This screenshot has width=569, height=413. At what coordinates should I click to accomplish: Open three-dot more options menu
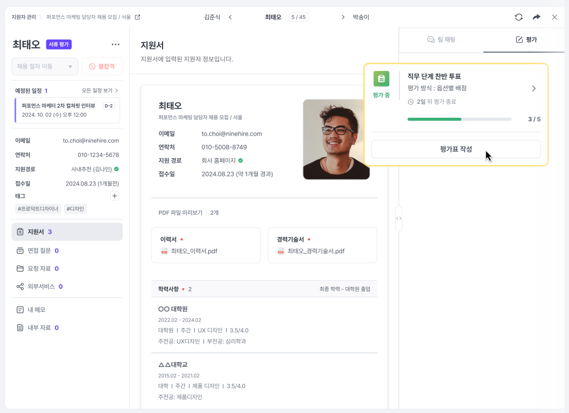point(115,44)
